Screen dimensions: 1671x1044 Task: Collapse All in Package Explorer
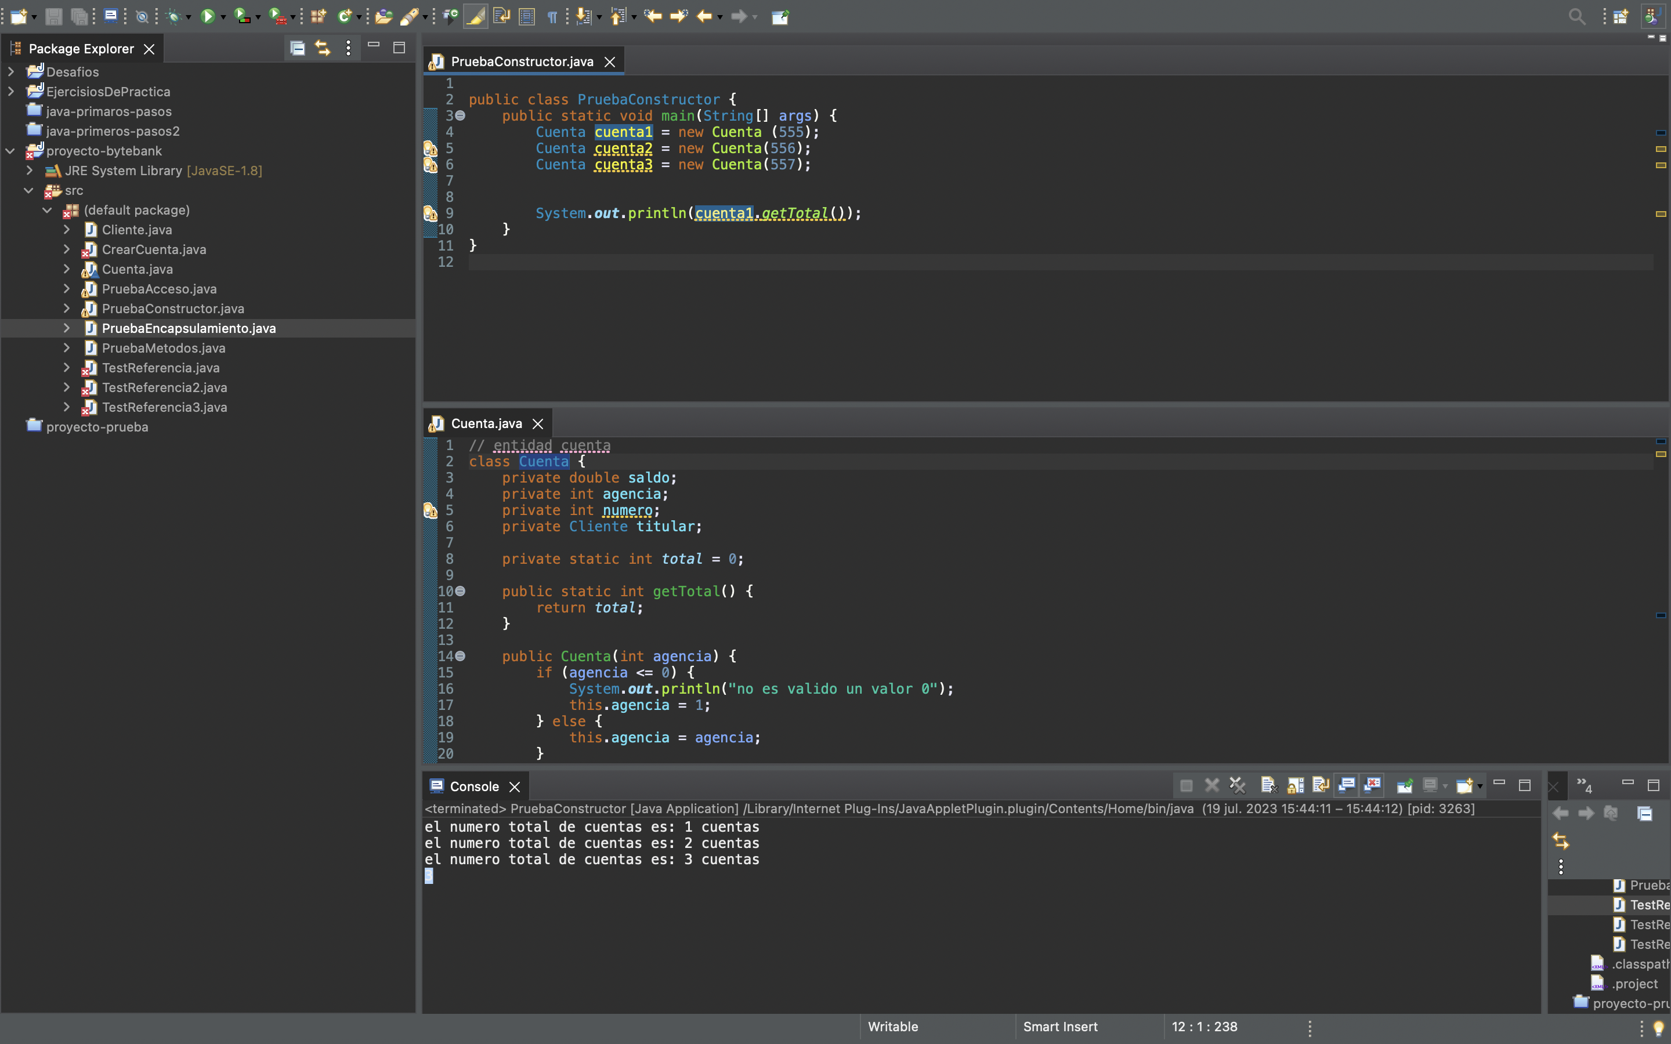coord(297,48)
